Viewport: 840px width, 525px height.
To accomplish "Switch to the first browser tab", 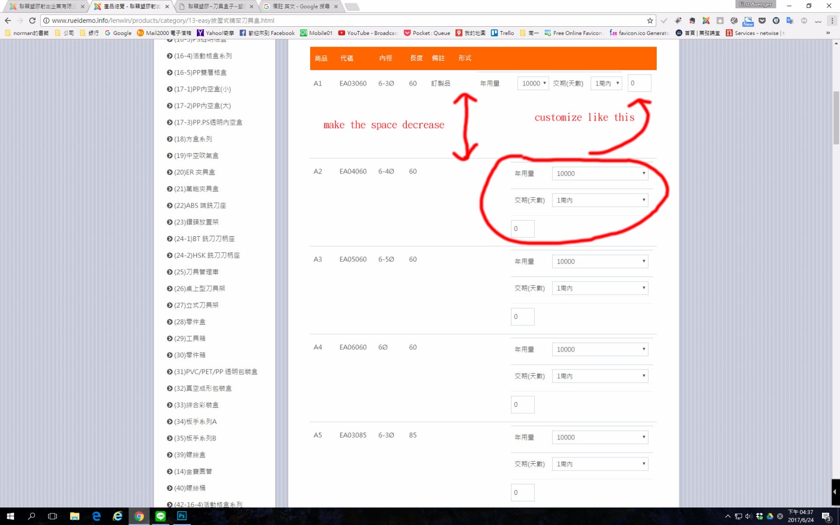I will pos(46,7).
